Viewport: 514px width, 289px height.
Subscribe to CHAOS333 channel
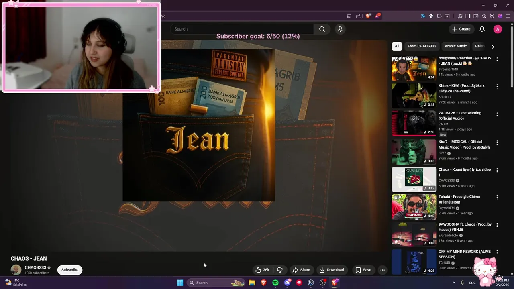point(70,270)
